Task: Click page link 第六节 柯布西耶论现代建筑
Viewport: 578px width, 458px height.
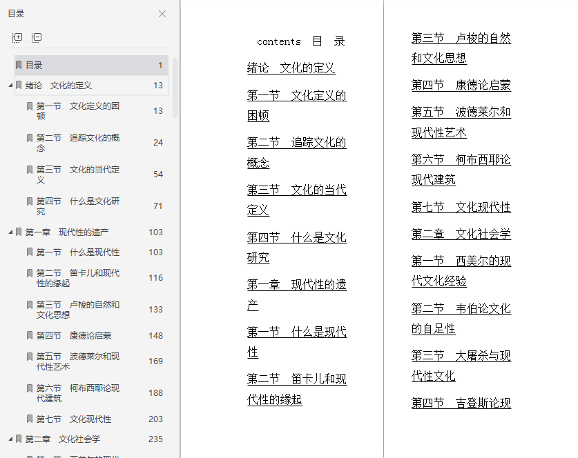Action: [x=461, y=170]
